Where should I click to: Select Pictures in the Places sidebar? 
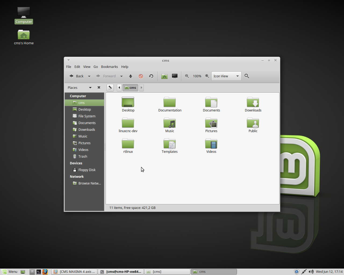(84, 143)
